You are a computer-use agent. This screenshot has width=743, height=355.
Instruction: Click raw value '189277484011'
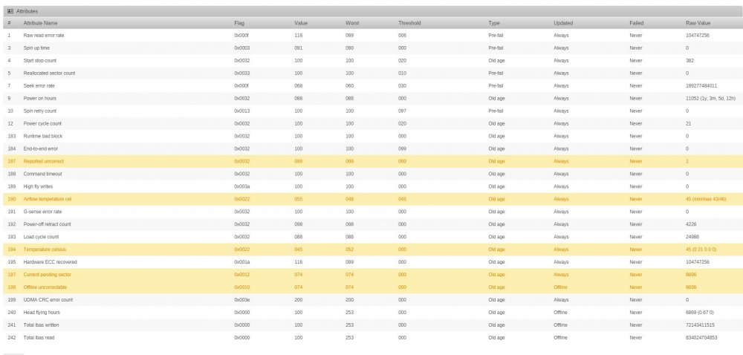pos(701,85)
